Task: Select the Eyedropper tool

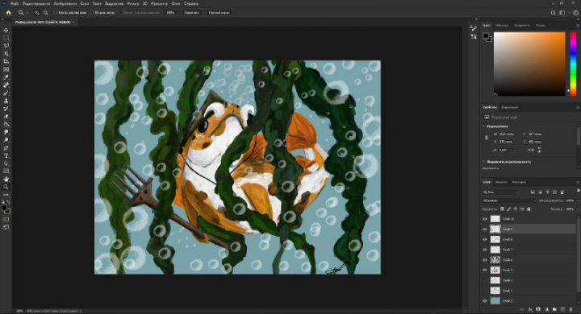Action: tap(6, 77)
